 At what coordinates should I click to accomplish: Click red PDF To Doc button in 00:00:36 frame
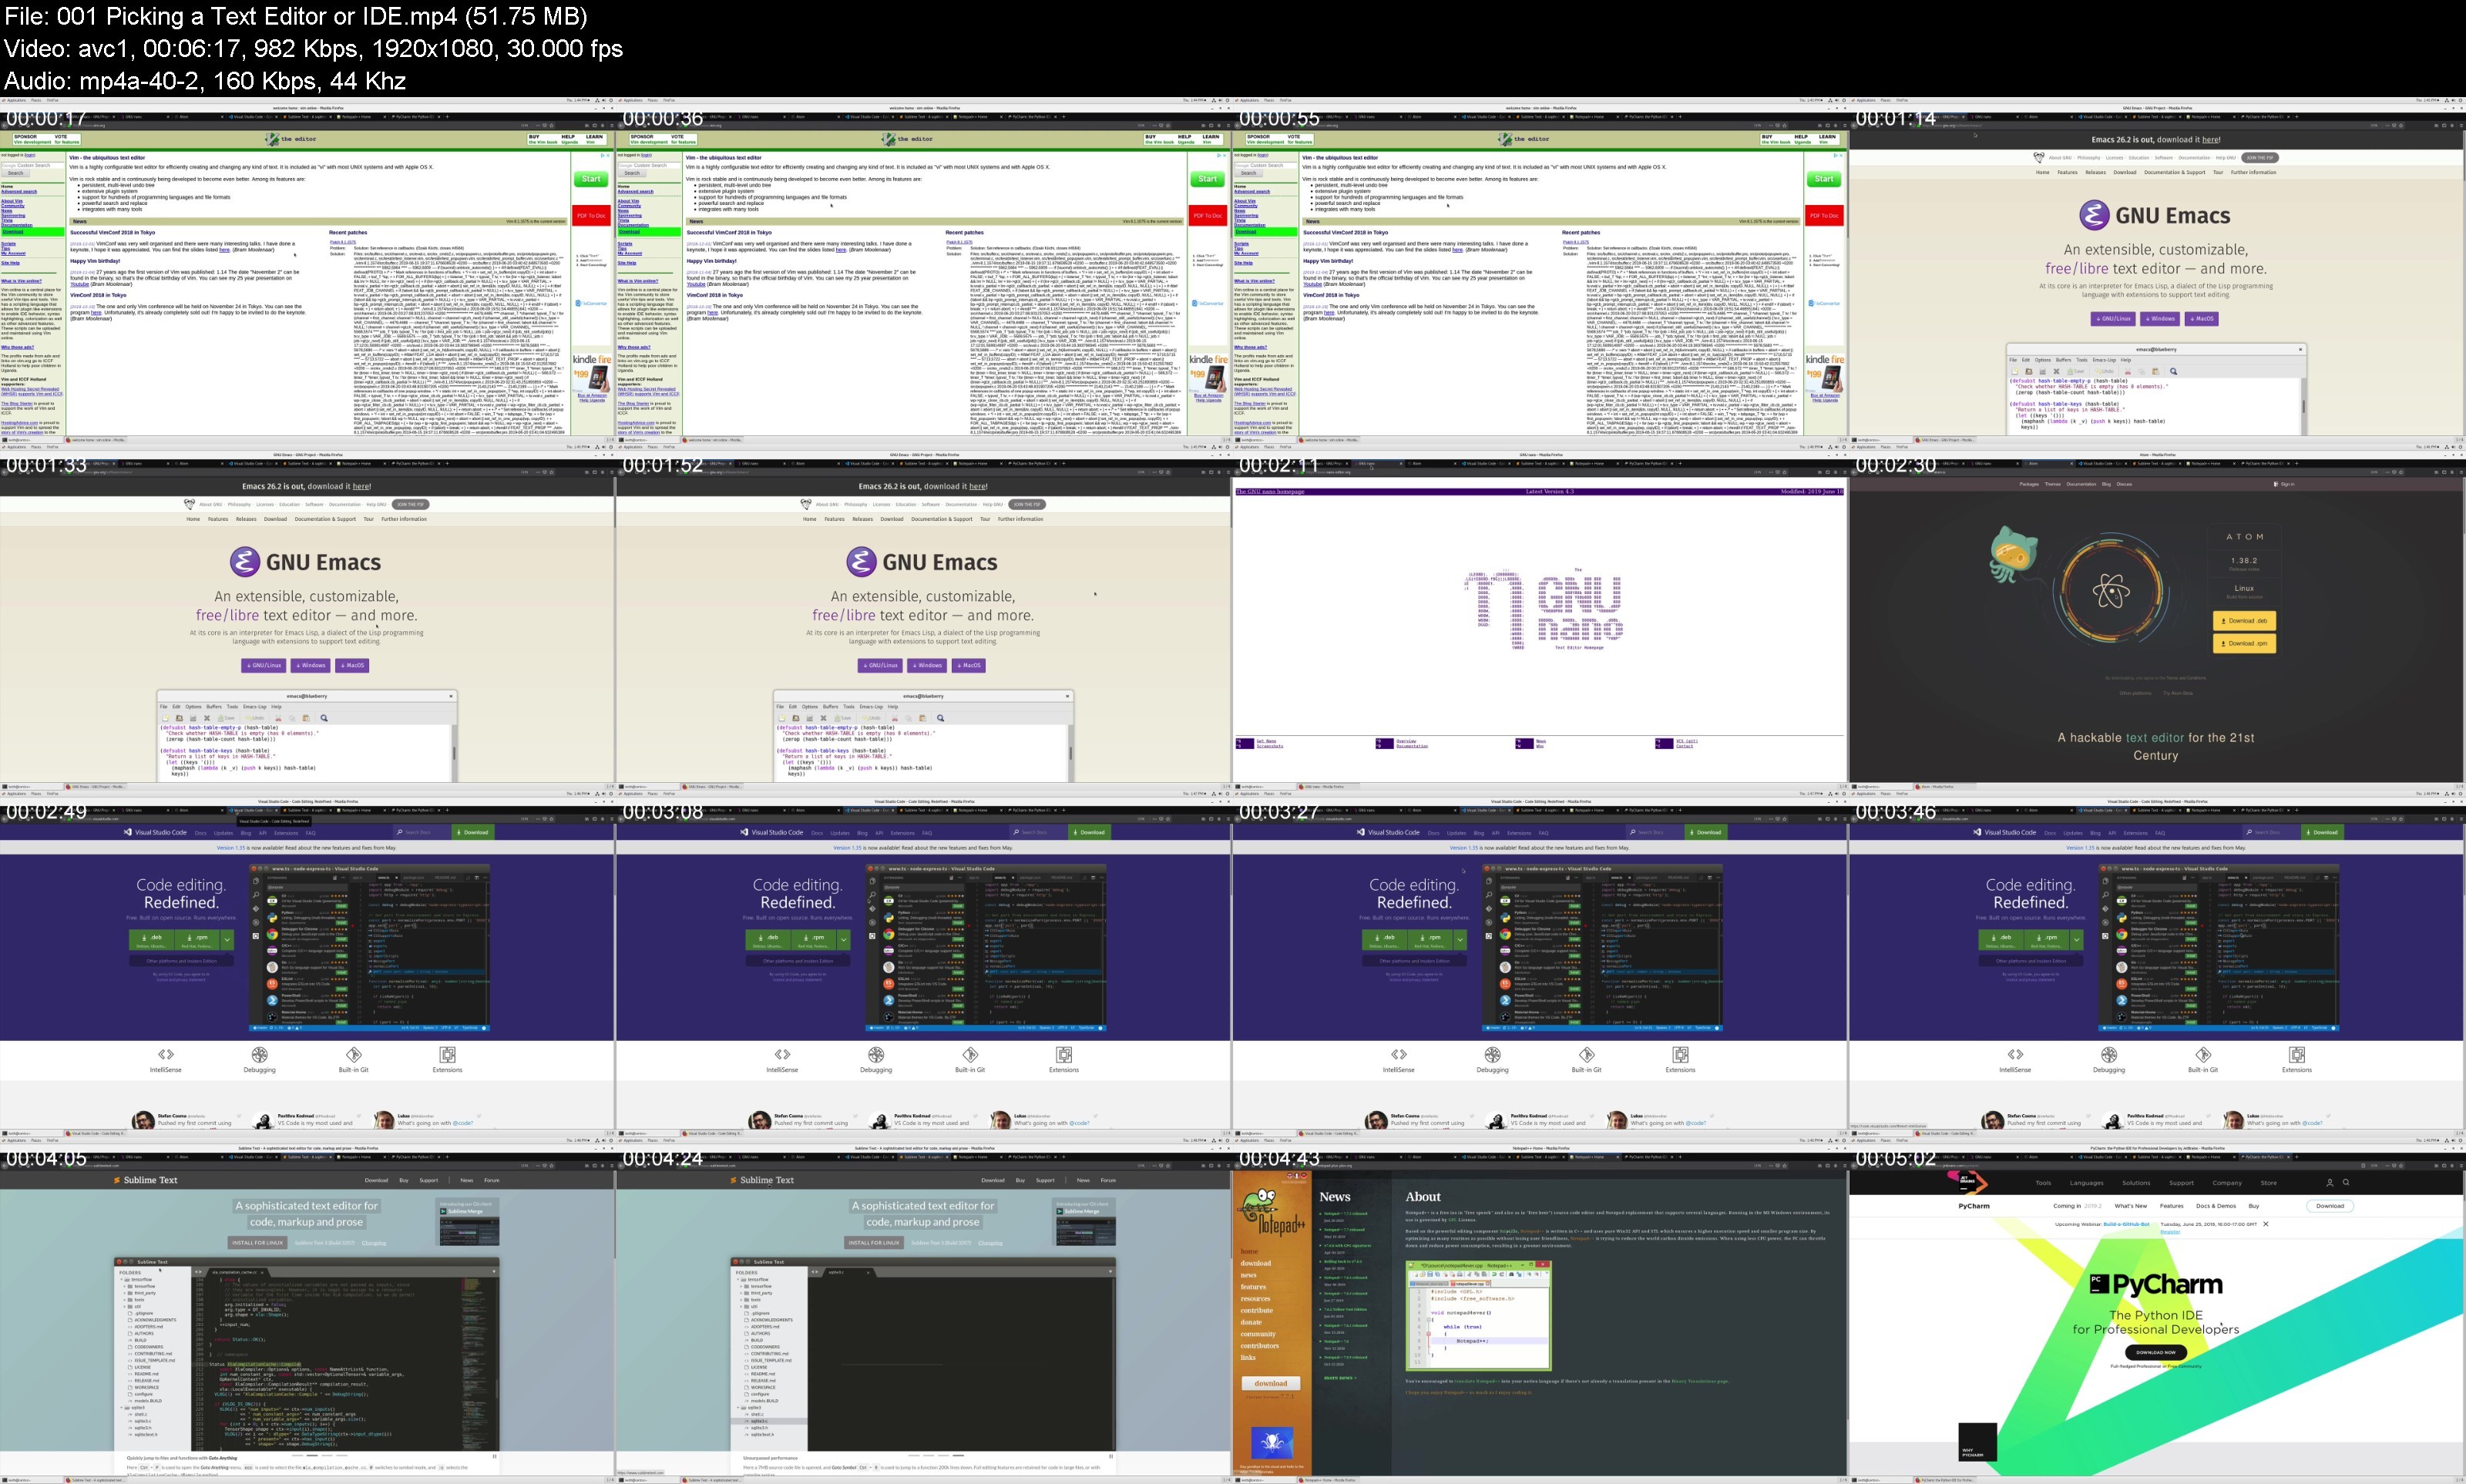[1207, 215]
